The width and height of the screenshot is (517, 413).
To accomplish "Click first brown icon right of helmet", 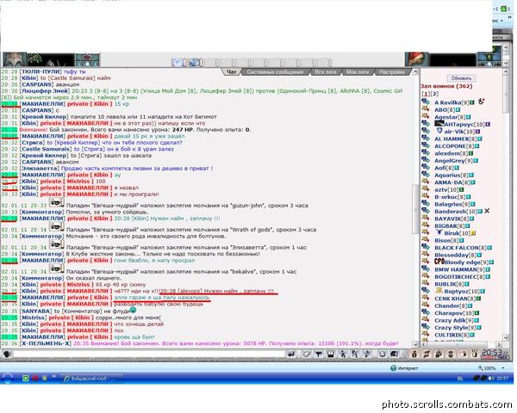I will (x=414, y=354).
